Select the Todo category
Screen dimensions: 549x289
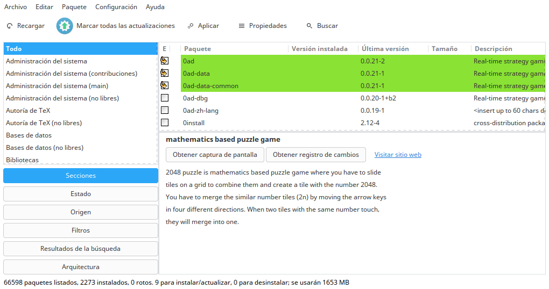tap(81, 48)
